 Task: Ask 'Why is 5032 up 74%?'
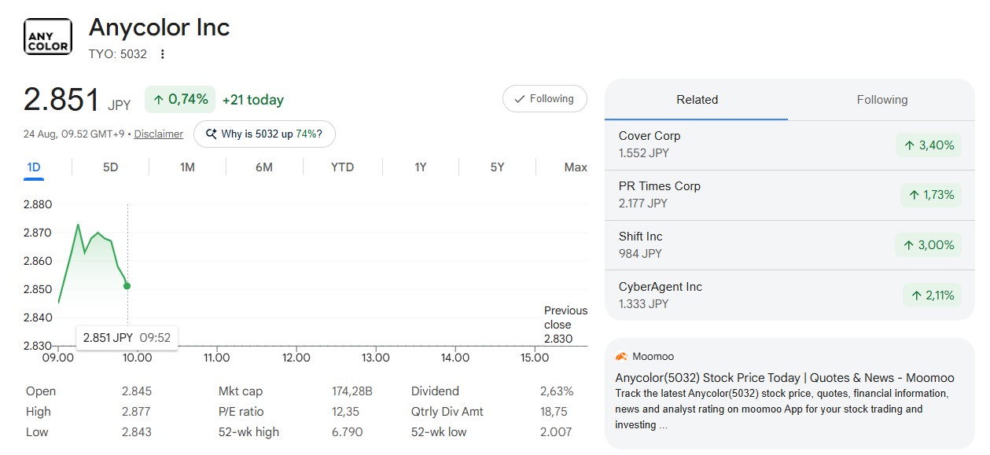[264, 134]
